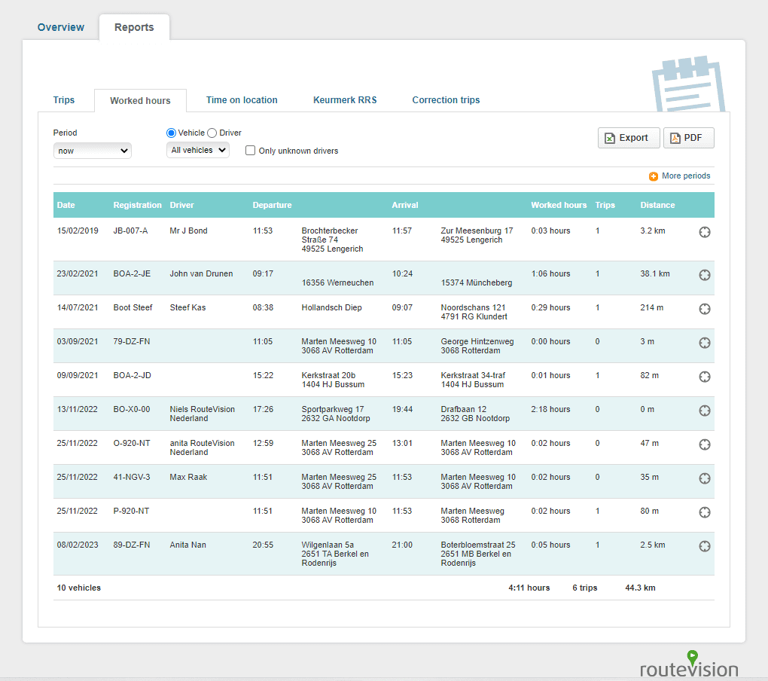Click 2:18 hours worked value
The image size is (768, 681).
(550, 409)
